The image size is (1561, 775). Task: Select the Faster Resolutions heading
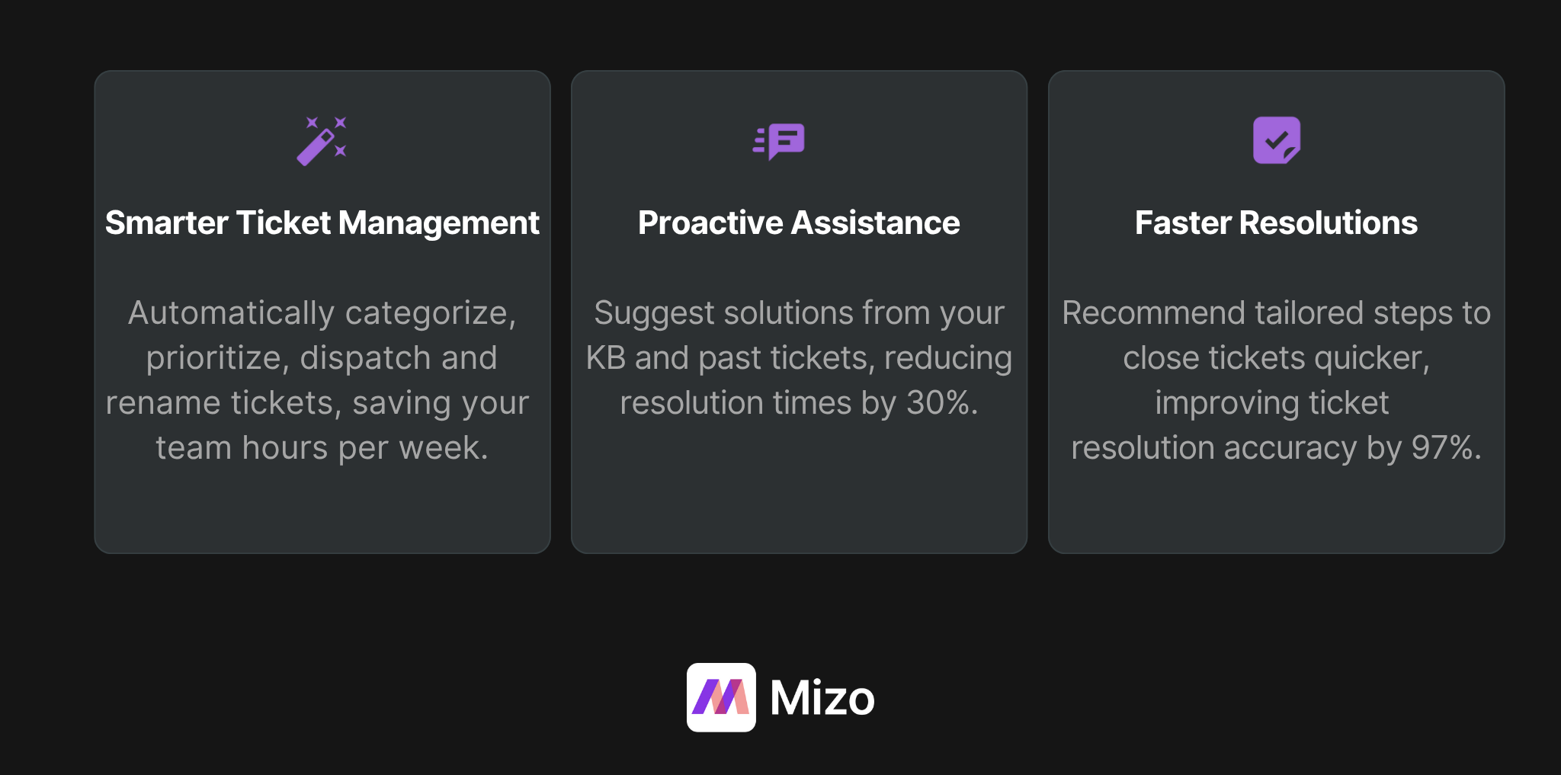[1276, 223]
